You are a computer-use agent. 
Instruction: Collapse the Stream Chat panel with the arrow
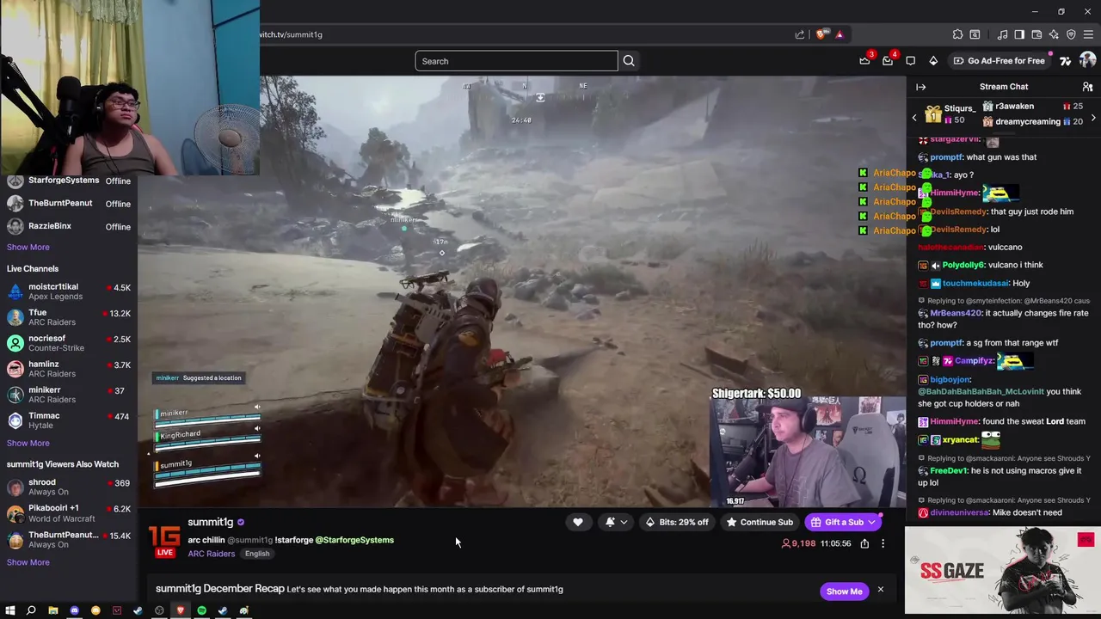(921, 87)
